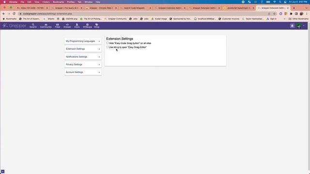The height and width of the screenshot is (174, 310).
Task: Open Spotlight search in menu bar
Action: pos(280,2)
